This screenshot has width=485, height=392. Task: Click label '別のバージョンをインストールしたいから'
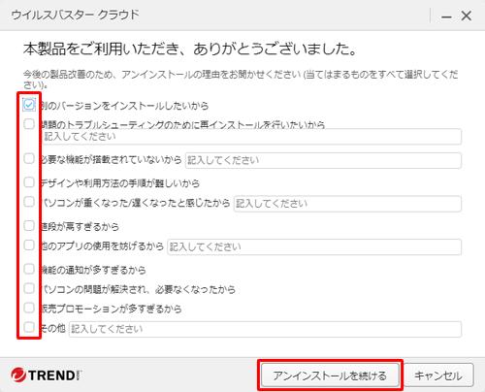[125, 106]
